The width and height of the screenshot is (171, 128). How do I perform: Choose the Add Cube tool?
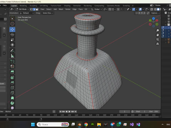click(x=12, y=62)
